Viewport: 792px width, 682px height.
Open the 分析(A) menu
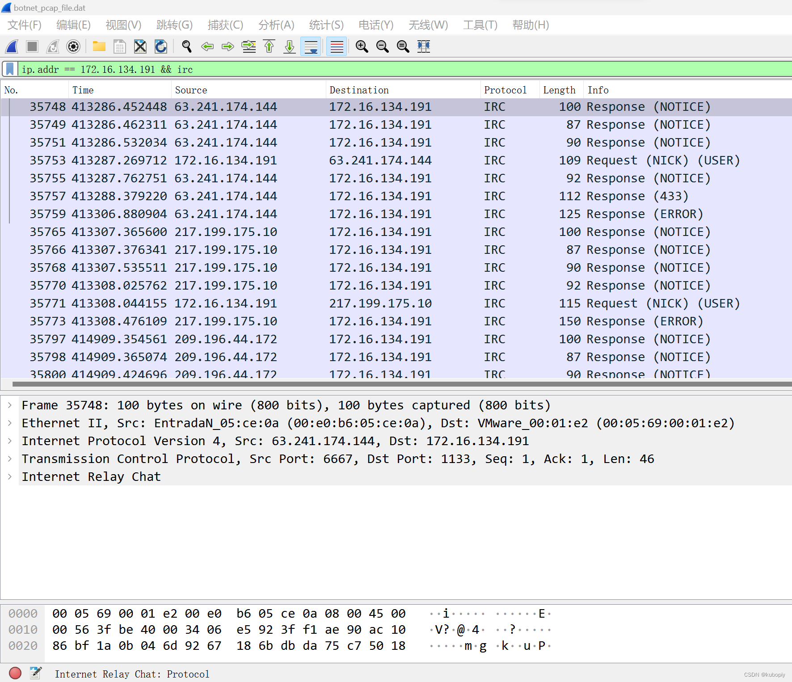click(276, 25)
